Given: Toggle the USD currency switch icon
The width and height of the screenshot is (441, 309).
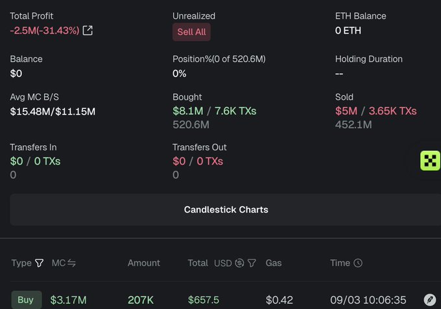Looking at the screenshot, I should pos(239,263).
